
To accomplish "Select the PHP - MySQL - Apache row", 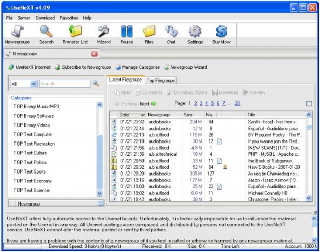I will [x=208, y=154].
